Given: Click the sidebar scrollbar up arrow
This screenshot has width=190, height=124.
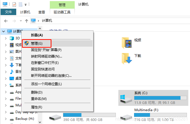Looking at the screenshot, I should (40, 28).
